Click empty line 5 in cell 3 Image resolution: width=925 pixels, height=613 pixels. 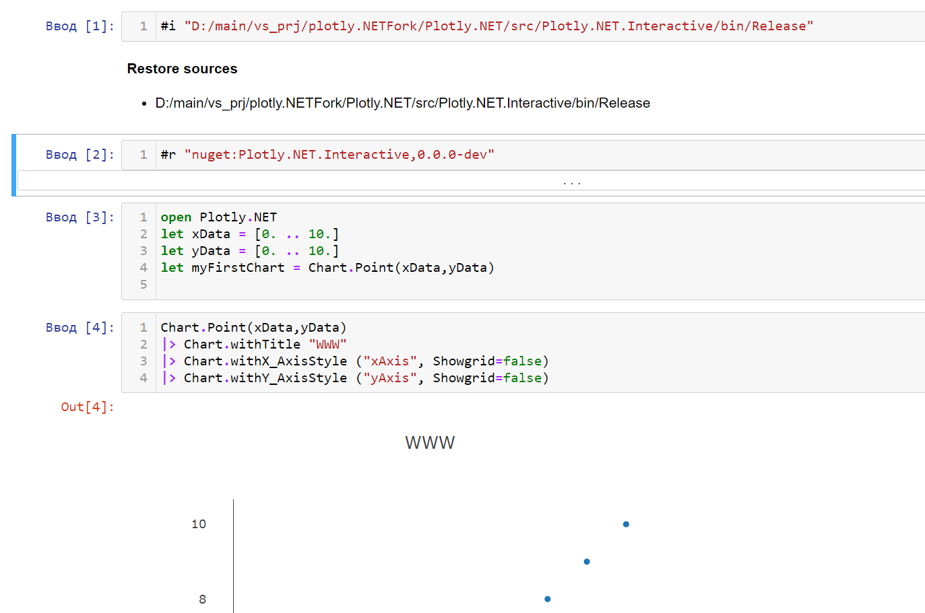[539, 285]
